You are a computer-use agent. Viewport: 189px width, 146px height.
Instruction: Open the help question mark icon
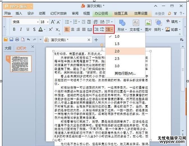(181, 14)
